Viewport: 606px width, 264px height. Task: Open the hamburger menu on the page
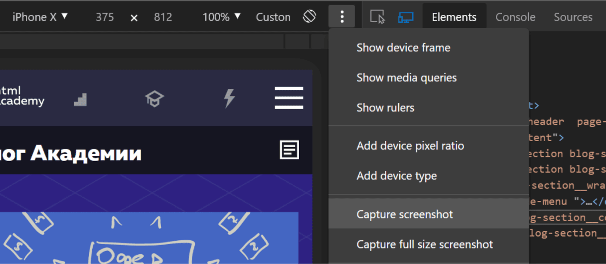[289, 98]
